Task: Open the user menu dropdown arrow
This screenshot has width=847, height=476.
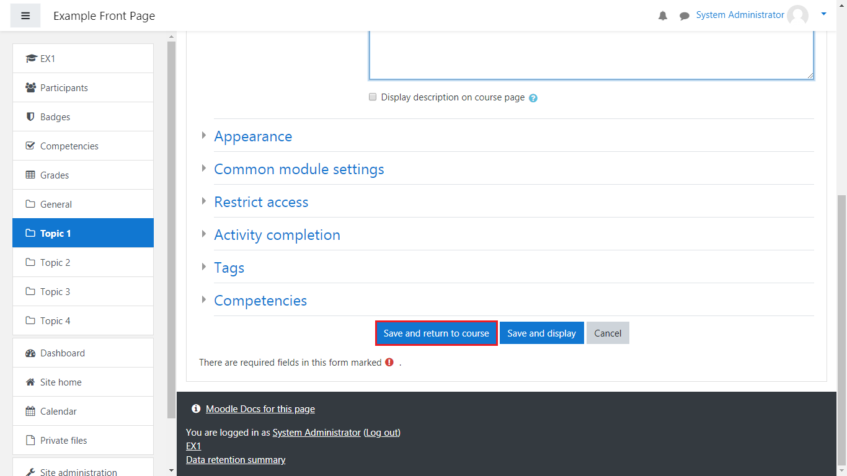Action: [823, 14]
